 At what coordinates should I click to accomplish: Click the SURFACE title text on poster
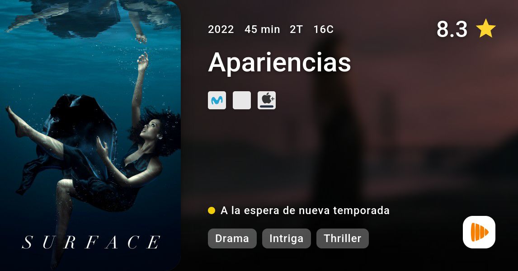click(x=91, y=242)
